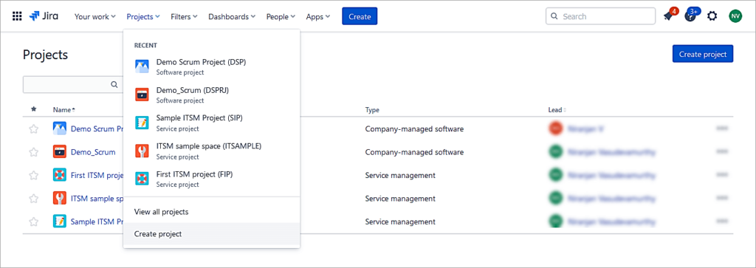Open the help icon with 3+ badge
This screenshot has height=268, width=756.
[690, 16]
